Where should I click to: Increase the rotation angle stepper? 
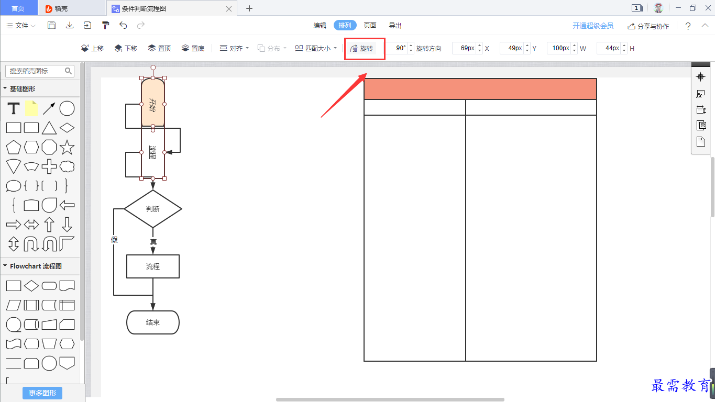coord(411,46)
